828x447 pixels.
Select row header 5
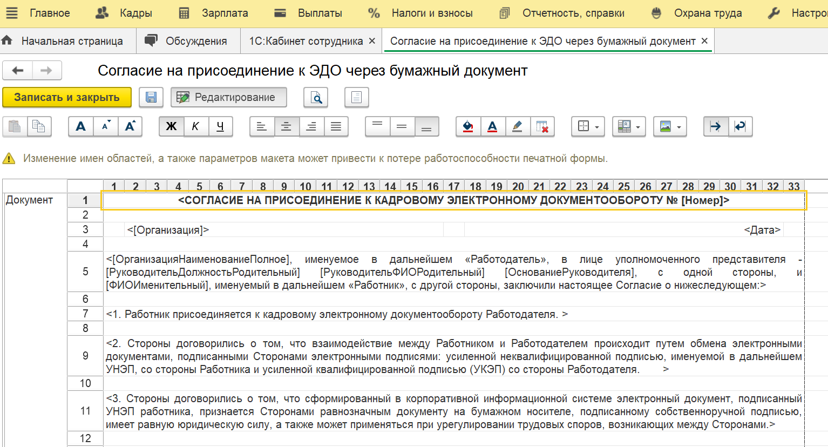(x=85, y=272)
